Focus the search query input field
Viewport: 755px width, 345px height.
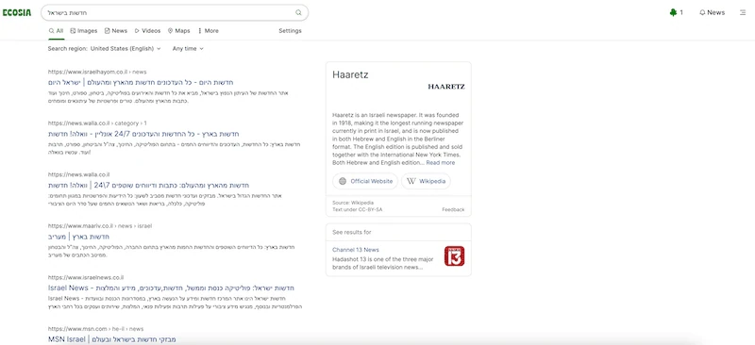coord(175,12)
